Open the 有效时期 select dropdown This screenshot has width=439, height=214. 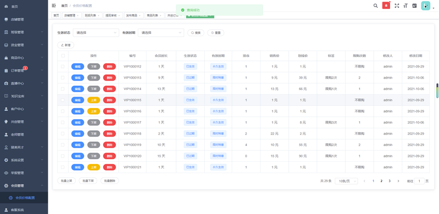coord(161,33)
